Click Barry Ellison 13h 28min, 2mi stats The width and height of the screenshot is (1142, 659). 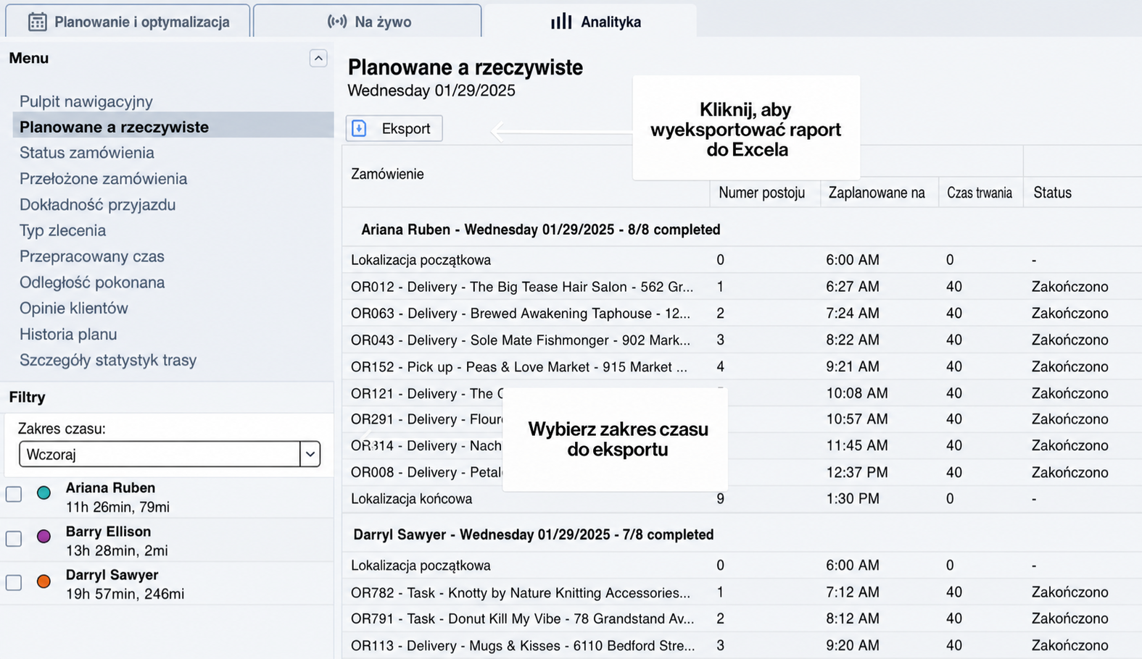coord(117,550)
